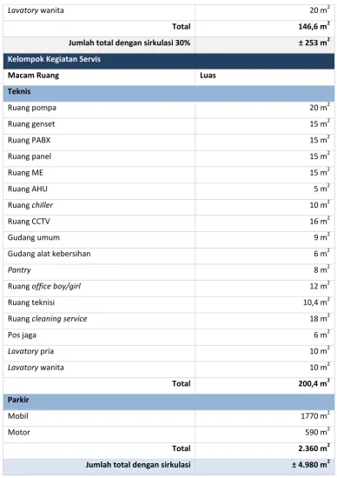The image size is (337, 478).
Task: Select the 'Total' label beside 200,4 m²
Action: (x=182, y=383)
